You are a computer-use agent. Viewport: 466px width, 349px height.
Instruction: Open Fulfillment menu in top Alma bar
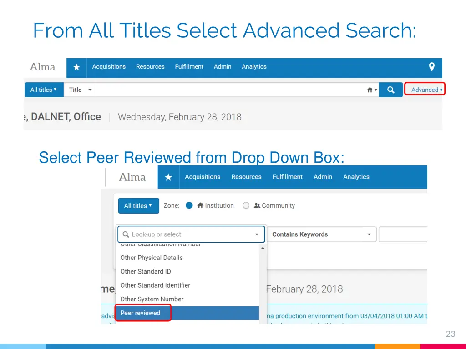tap(189, 67)
